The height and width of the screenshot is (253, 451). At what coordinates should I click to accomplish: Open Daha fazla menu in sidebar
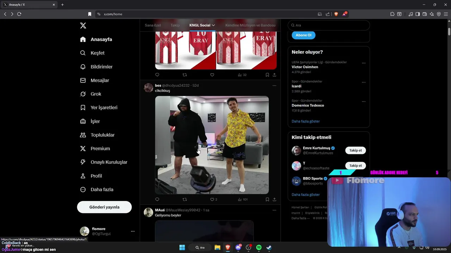click(x=97, y=190)
